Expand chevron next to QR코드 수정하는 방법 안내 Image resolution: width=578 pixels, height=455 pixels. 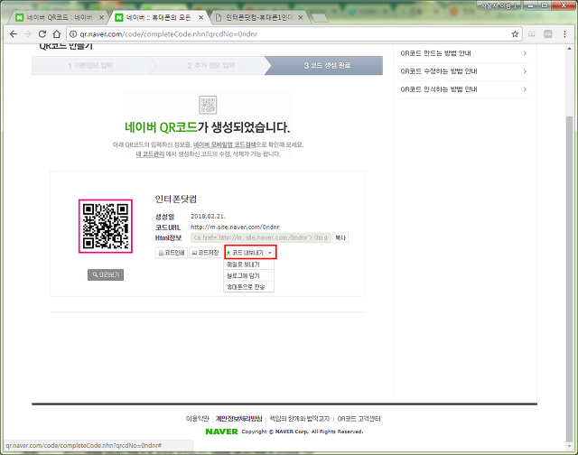coord(525,71)
